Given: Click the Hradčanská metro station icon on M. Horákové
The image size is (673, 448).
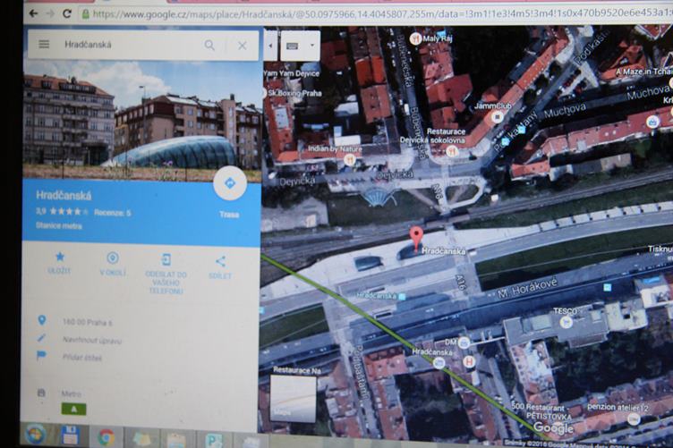Looking at the screenshot, I should click(402, 296).
